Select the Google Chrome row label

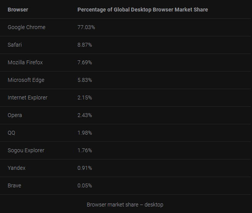26,27
